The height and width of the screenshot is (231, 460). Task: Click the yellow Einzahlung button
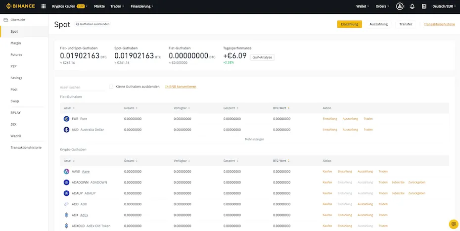[x=349, y=24]
